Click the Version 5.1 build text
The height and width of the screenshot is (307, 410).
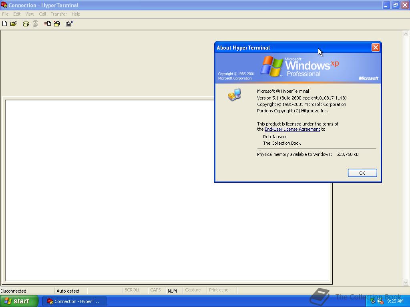pyautogui.click(x=302, y=98)
